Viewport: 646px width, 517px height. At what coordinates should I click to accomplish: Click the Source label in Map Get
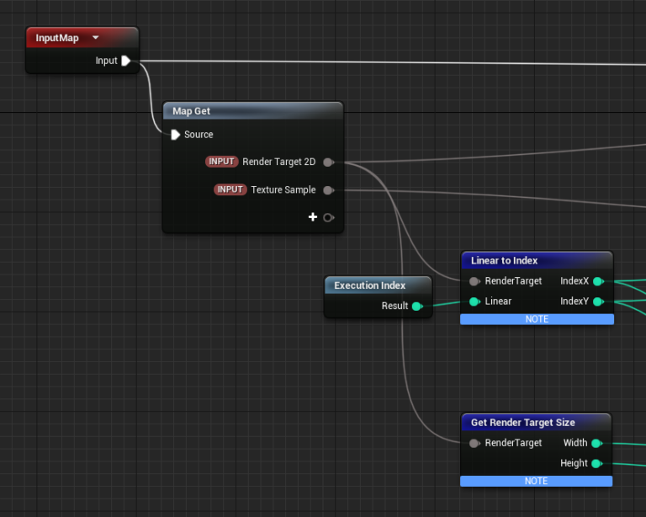199,135
